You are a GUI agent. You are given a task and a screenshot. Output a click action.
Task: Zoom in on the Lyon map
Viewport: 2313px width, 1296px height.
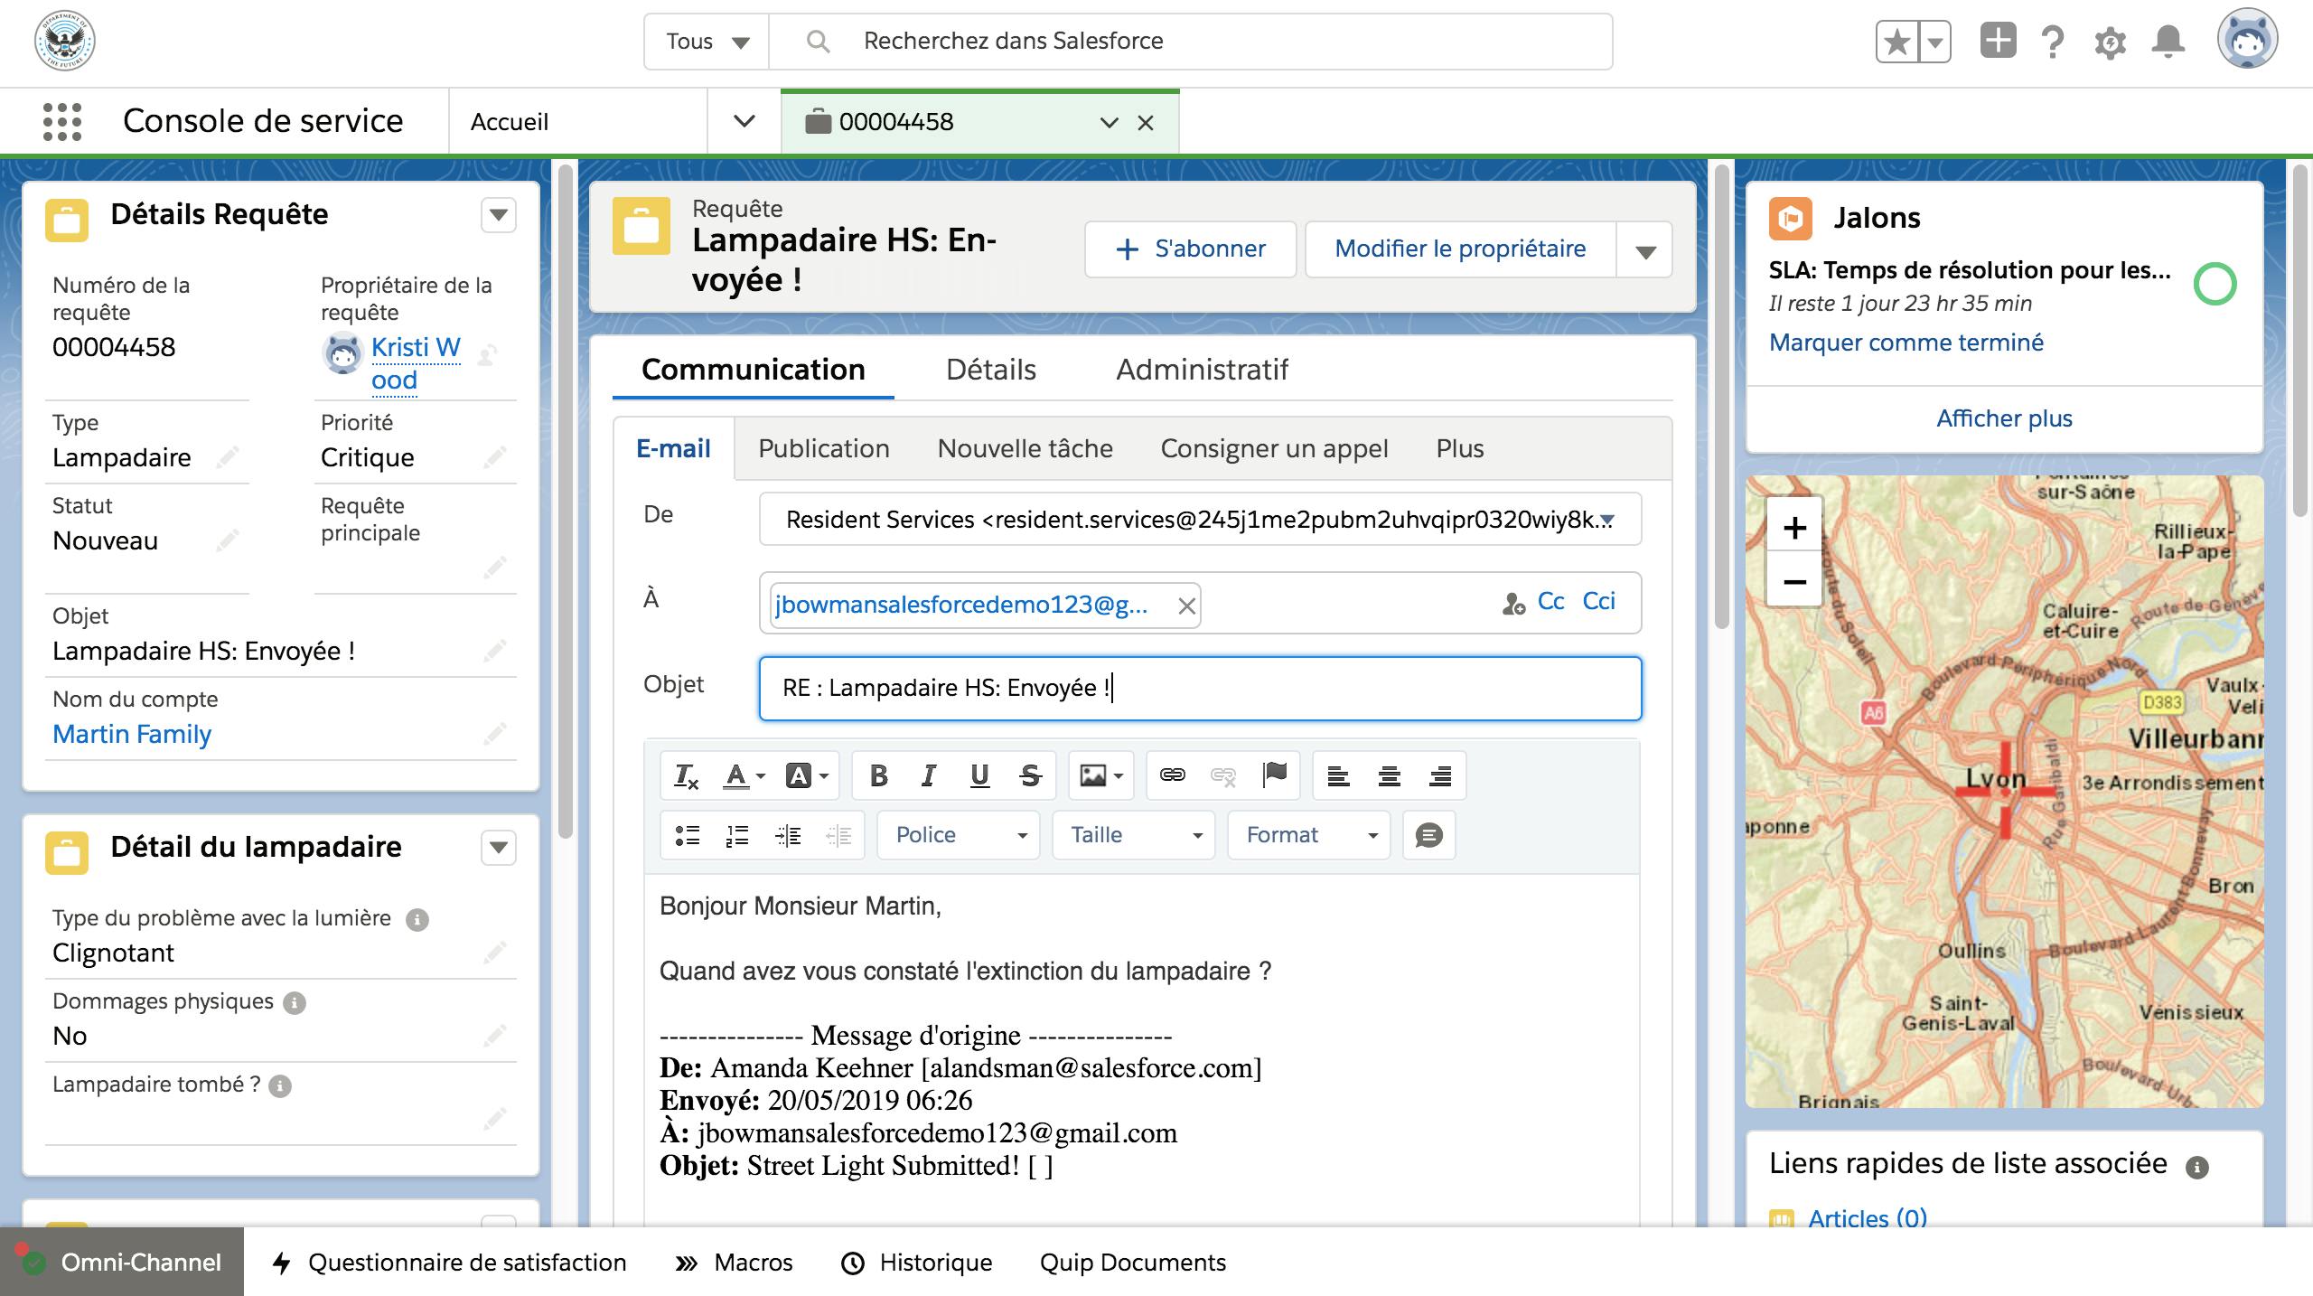coord(1794,528)
